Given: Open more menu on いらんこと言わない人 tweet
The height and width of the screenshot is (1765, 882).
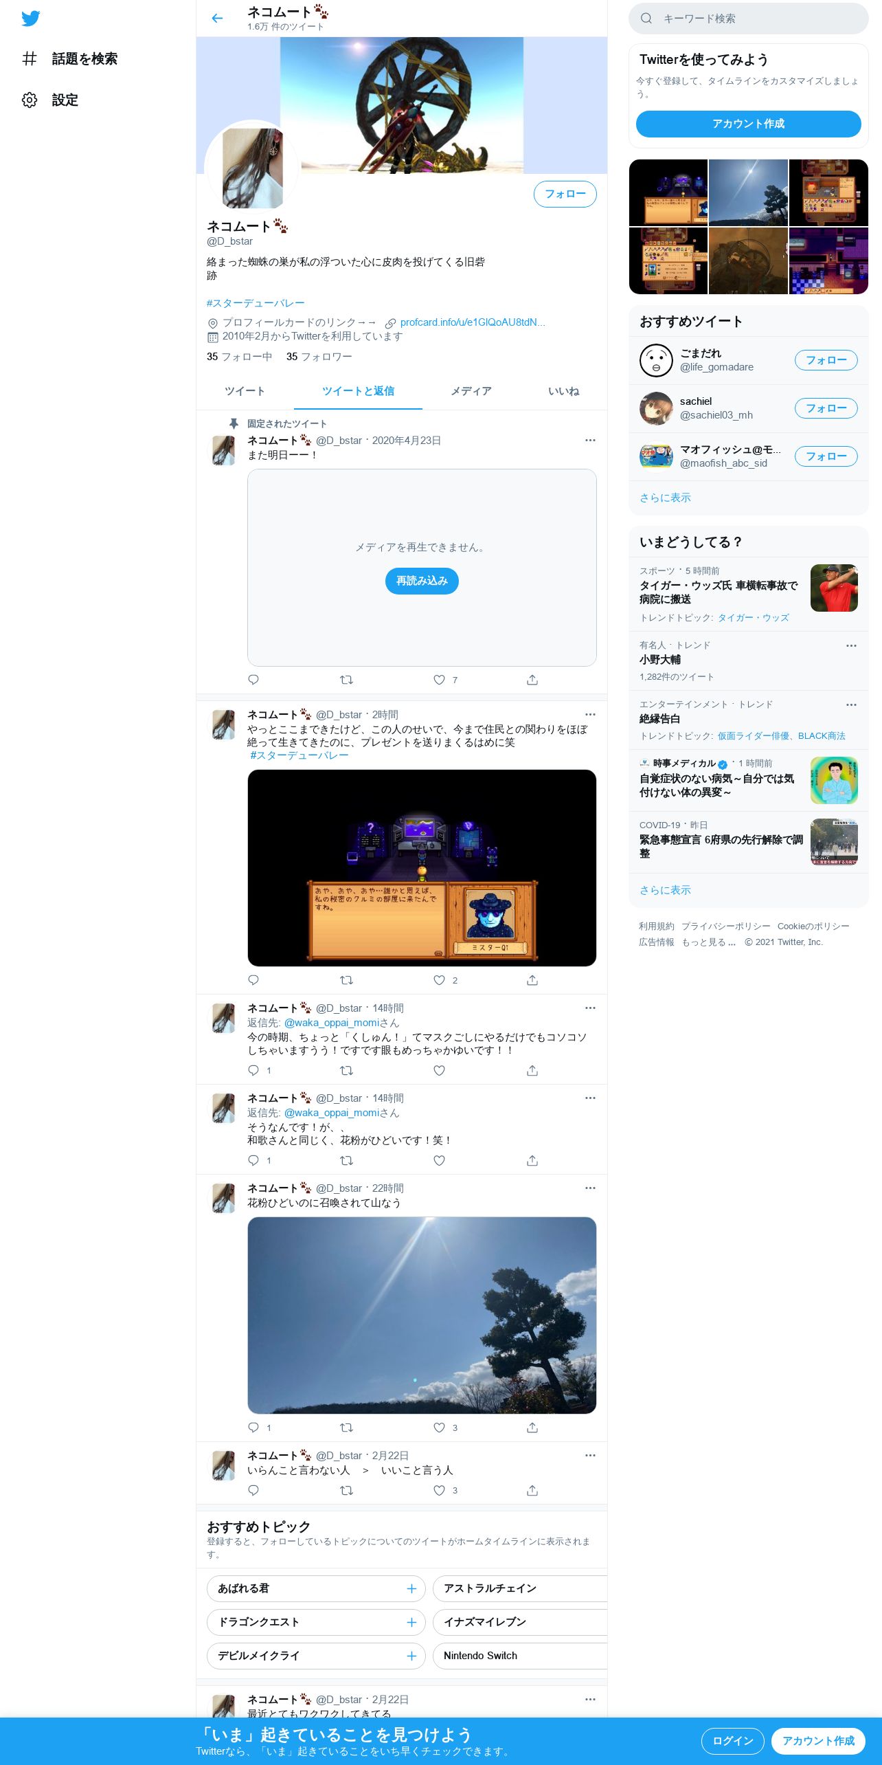Looking at the screenshot, I should coord(590,1455).
